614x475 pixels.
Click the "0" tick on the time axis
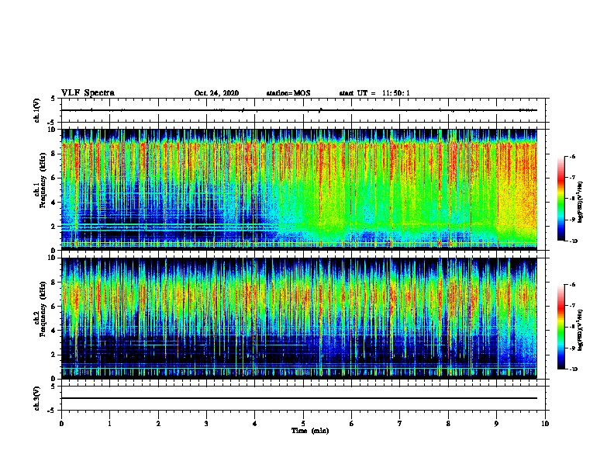tap(61, 424)
